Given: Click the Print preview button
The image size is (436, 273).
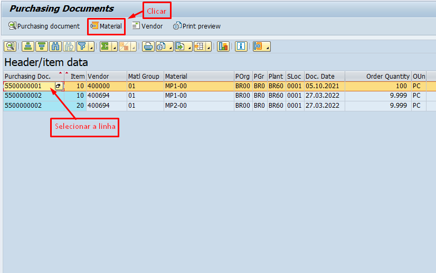Looking at the screenshot, I should point(197,26).
